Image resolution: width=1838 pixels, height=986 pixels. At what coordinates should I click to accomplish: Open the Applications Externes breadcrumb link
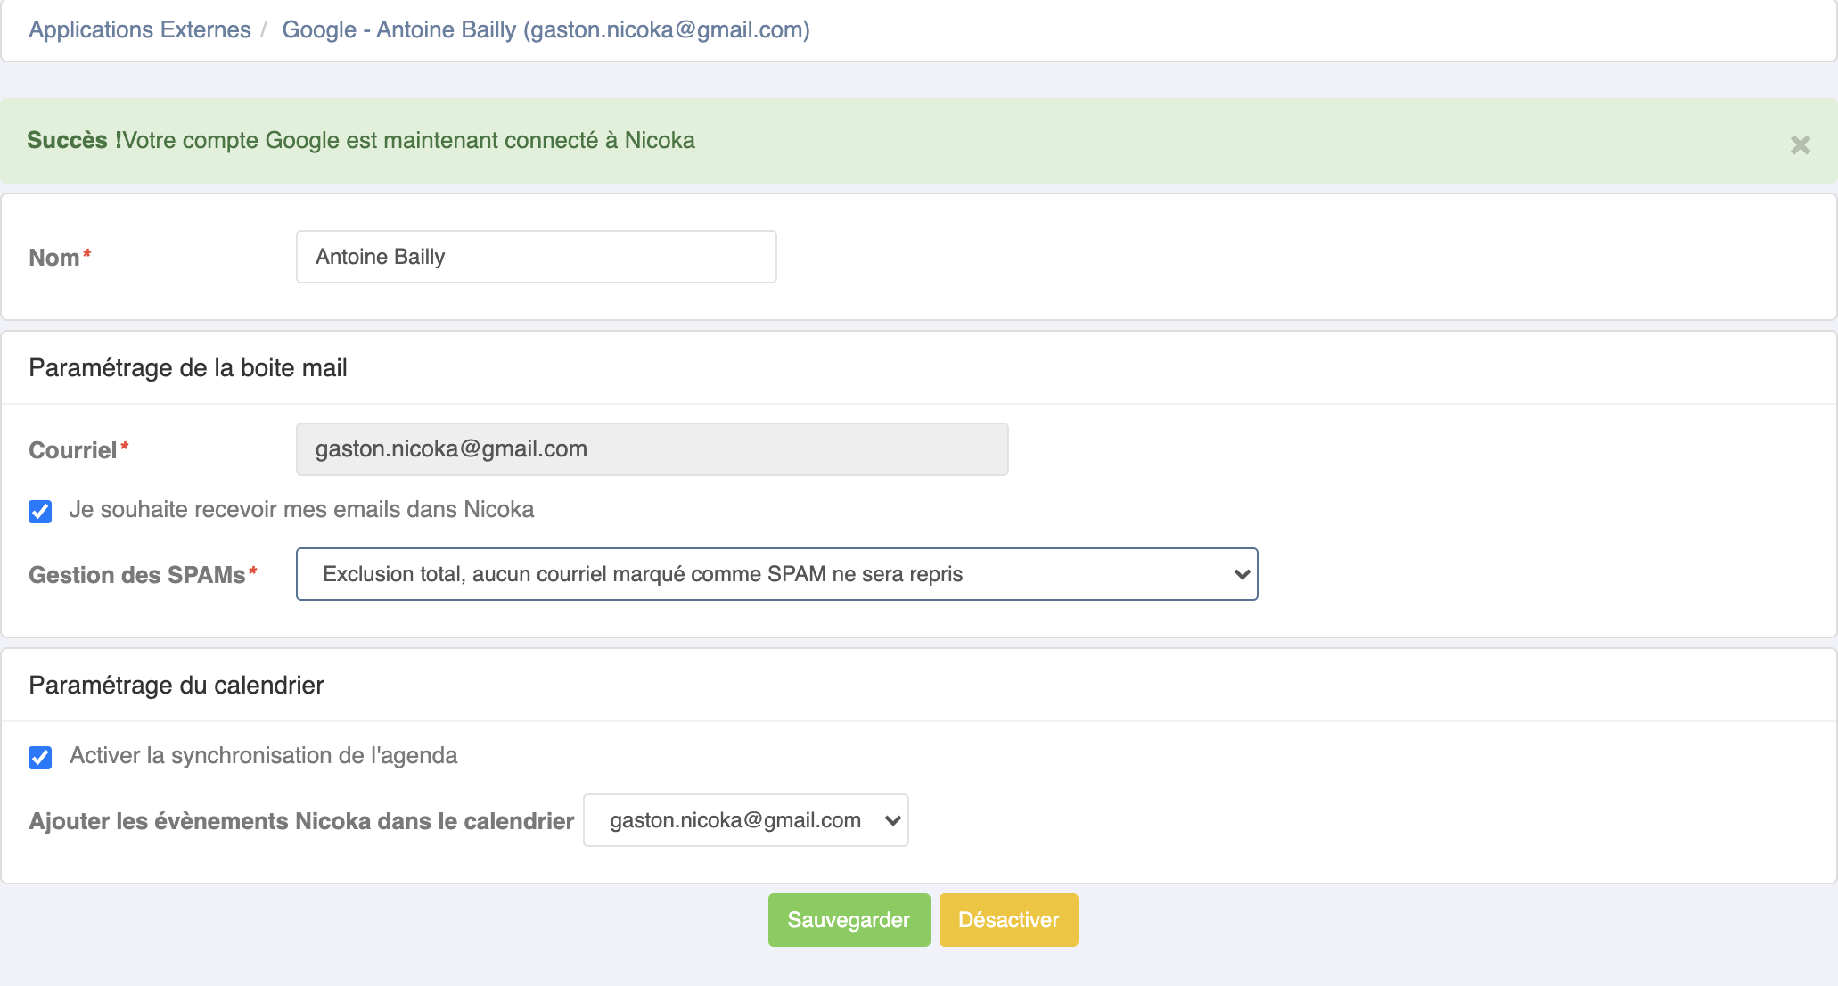pos(140,29)
